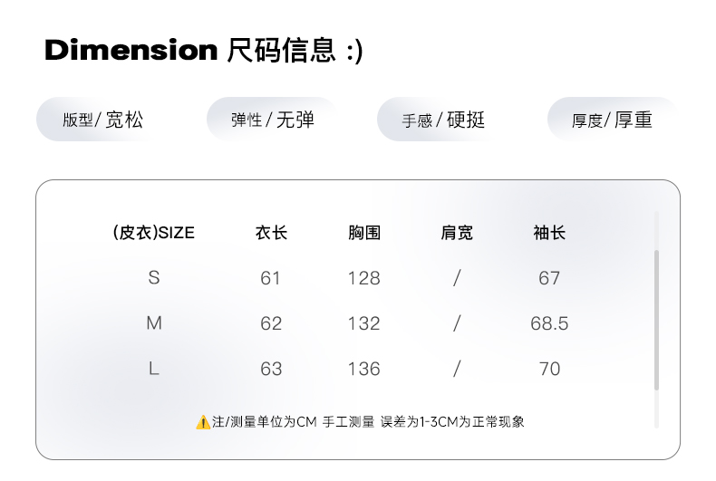This screenshot has height=481, width=716.
Task: Click the vertical scrollbar beside the size table
Action: coord(656,317)
